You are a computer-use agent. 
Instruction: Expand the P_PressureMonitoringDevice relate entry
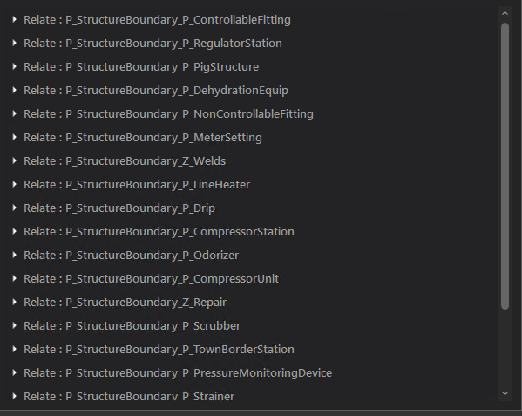pyautogui.click(x=14, y=372)
